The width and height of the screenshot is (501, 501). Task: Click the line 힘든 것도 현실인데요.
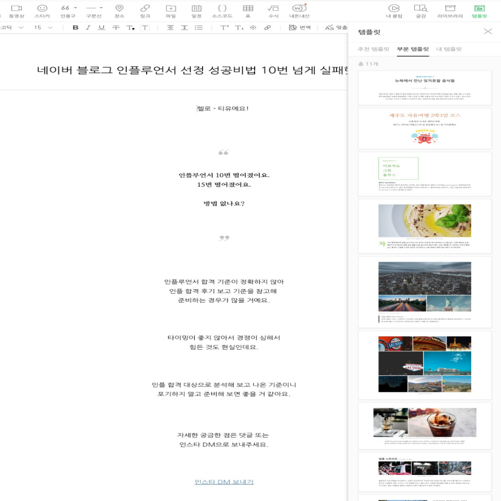(x=224, y=347)
